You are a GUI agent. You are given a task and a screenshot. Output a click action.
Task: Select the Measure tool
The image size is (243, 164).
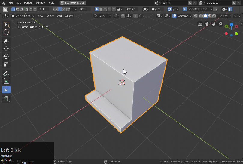tap(6, 81)
